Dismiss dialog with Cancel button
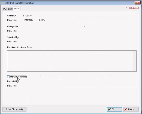 click(131, 109)
